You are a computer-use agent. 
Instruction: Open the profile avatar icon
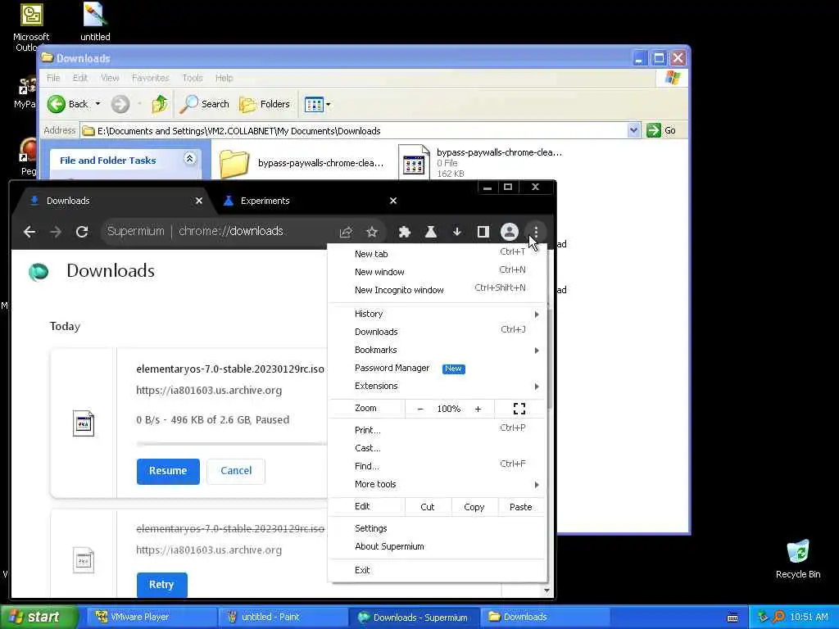510,232
